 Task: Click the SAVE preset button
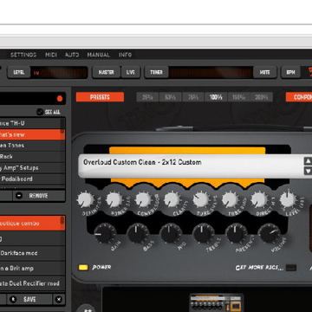[29, 299]
